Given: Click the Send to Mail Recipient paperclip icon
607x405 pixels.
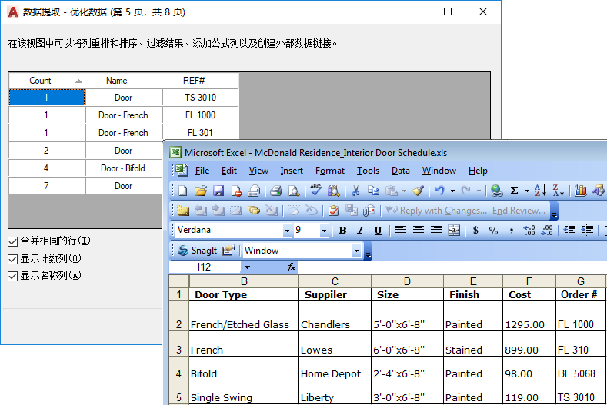Looking at the screenshot, I should [369, 210].
